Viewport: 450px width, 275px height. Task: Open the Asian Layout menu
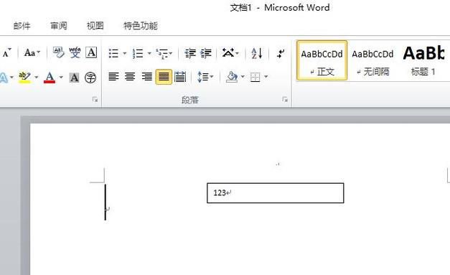pos(230,53)
